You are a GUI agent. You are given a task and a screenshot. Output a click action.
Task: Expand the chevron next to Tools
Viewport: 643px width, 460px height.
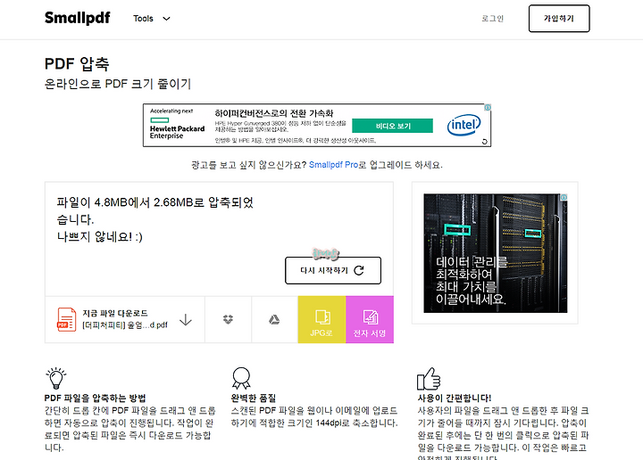(166, 19)
